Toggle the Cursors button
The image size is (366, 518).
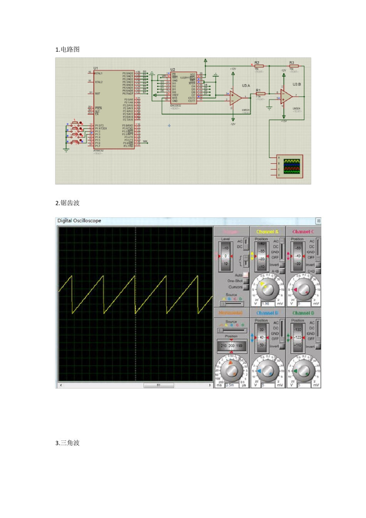click(x=246, y=287)
